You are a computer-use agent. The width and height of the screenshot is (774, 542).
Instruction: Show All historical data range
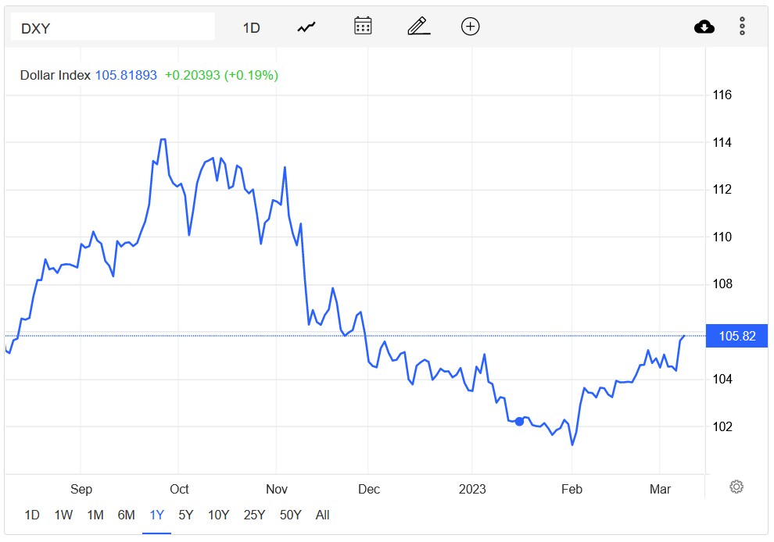[x=322, y=515]
